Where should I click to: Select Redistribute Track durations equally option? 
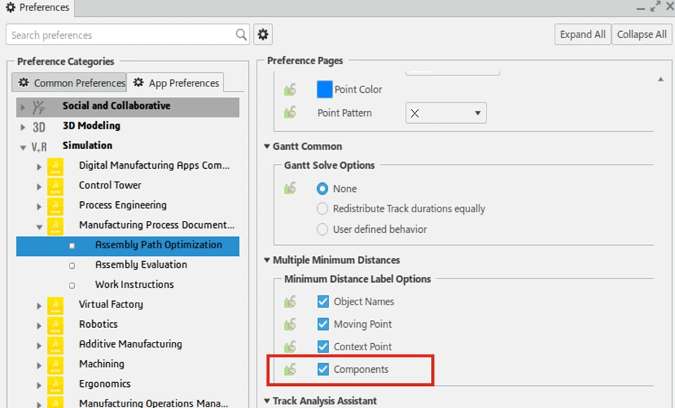[x=323, y=209]
